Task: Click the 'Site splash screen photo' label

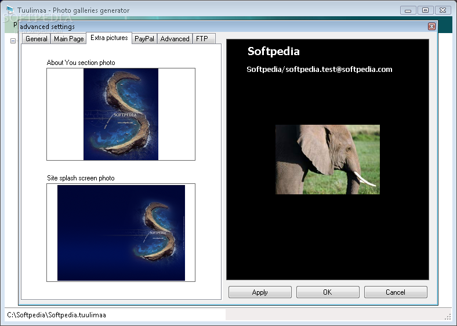Action: click(81, 178)
